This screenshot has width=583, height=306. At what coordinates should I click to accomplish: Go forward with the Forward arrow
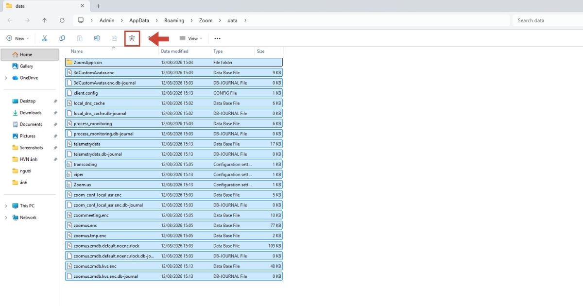point(27,20)
